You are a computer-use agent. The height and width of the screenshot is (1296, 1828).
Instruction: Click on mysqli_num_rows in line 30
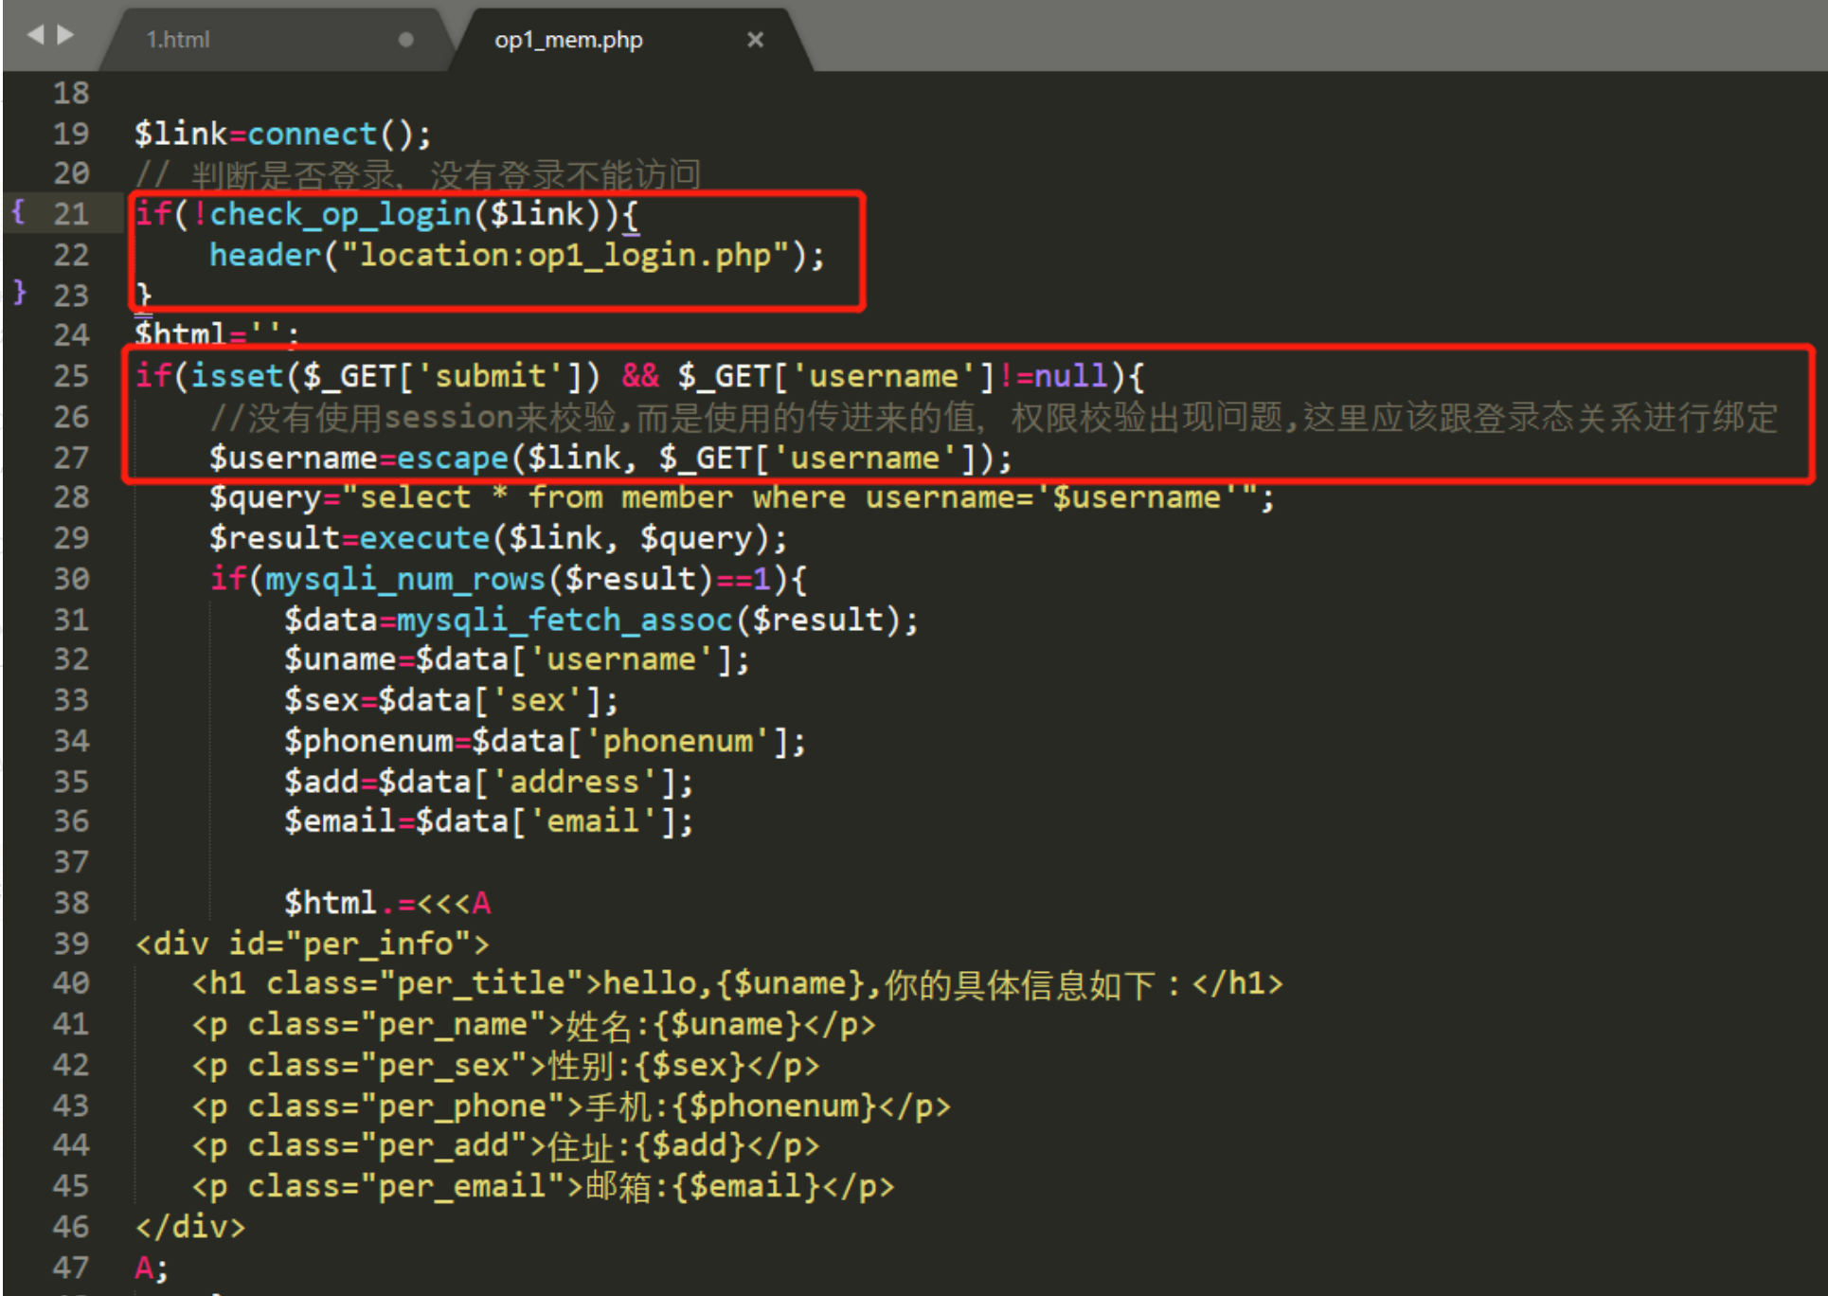(404, 579)
